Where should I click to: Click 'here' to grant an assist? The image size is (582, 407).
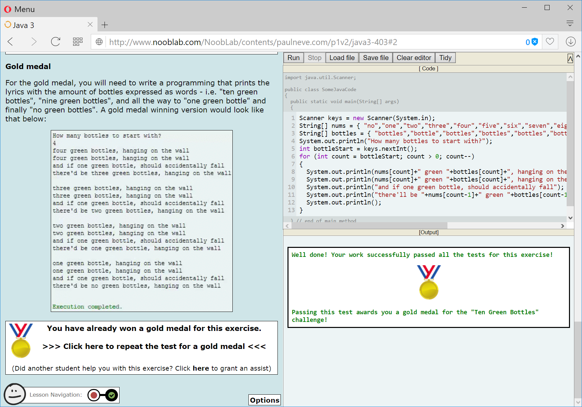[201, 368]
